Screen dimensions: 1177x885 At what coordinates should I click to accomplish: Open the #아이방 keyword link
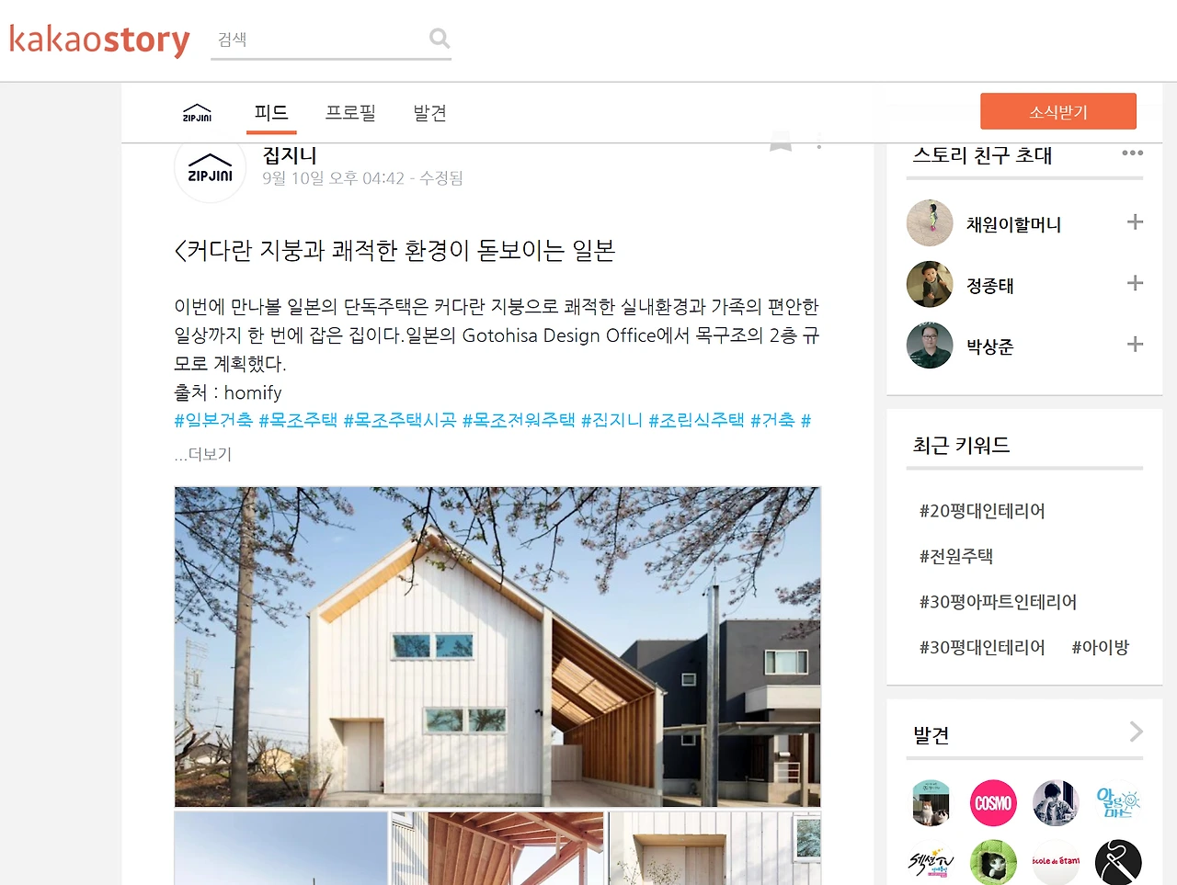coord(1101,647)
